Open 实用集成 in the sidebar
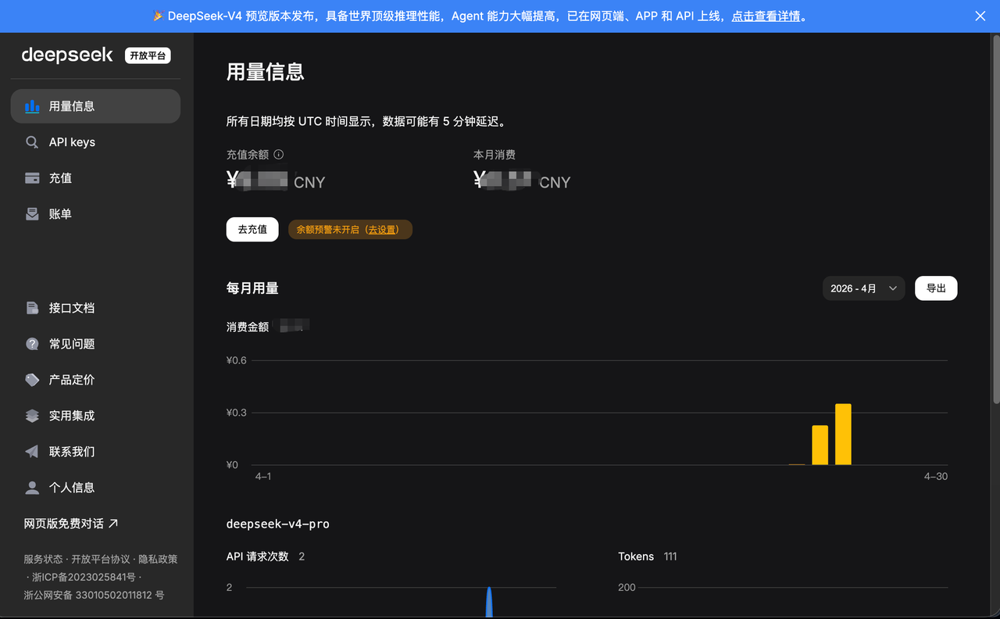This screenshot has width=1000, height=619. coord(95,416)
